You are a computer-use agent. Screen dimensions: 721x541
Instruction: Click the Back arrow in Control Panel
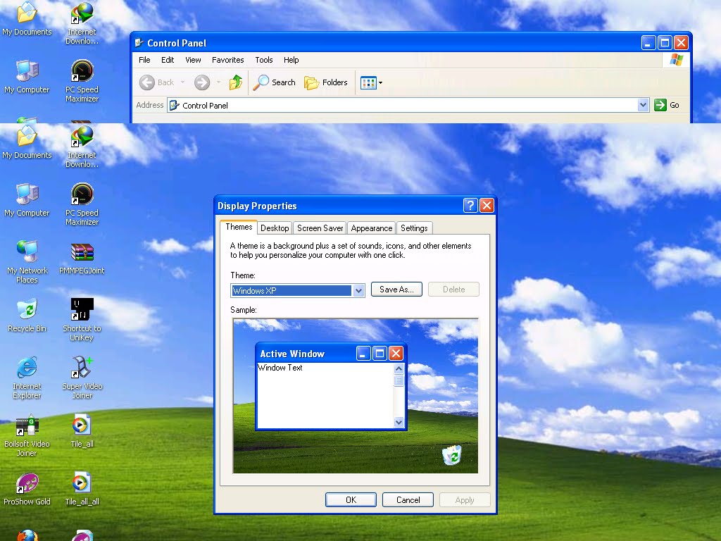click(147, 82)
